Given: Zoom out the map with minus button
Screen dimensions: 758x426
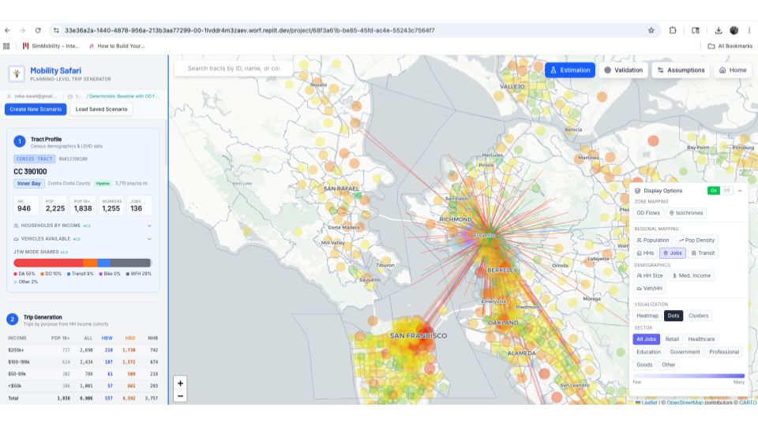Looking at the screenshot, I should point(181,396).
